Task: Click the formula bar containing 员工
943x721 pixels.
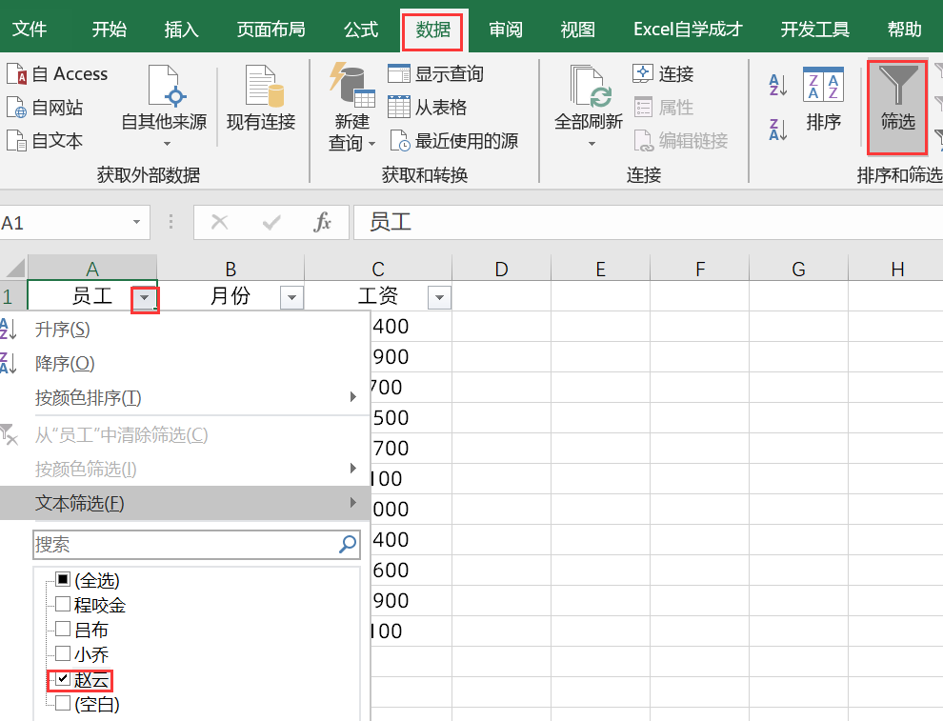Action: pos(649,223)
